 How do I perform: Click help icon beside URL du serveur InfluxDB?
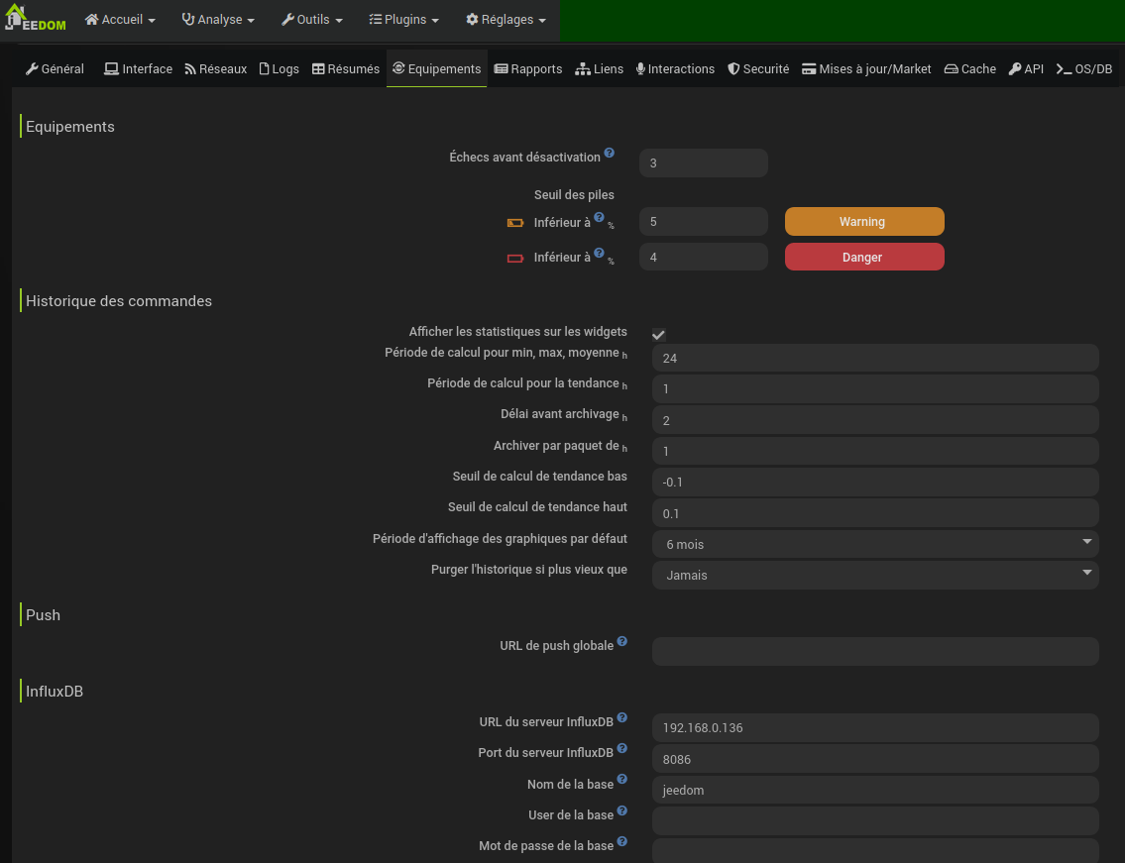pos(622,718)
